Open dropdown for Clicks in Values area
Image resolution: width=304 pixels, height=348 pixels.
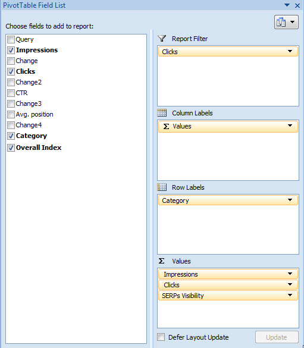click(x=290, y=284)
